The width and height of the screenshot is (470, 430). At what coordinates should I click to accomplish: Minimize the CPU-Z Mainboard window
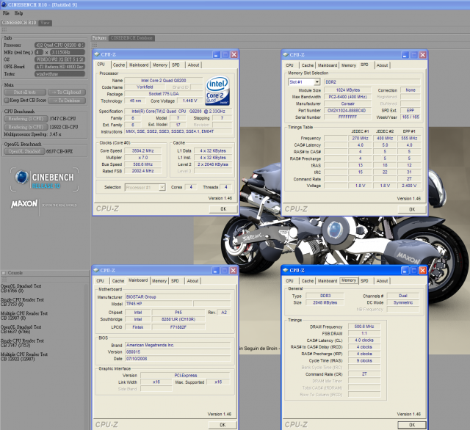point(216,270)
